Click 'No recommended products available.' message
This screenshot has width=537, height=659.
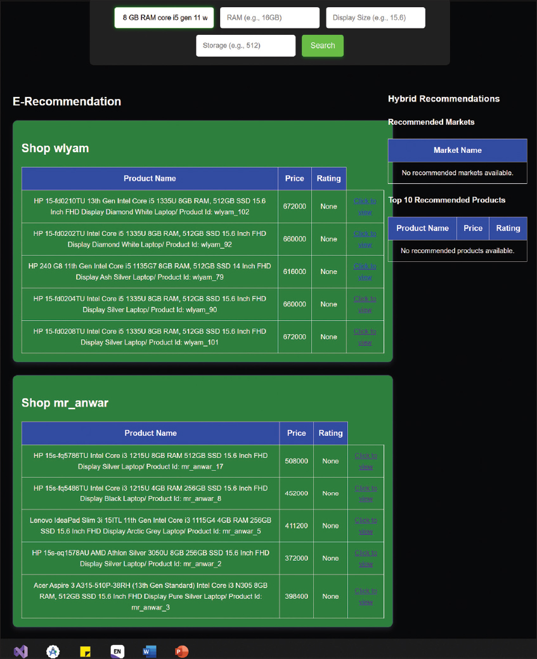458,251
